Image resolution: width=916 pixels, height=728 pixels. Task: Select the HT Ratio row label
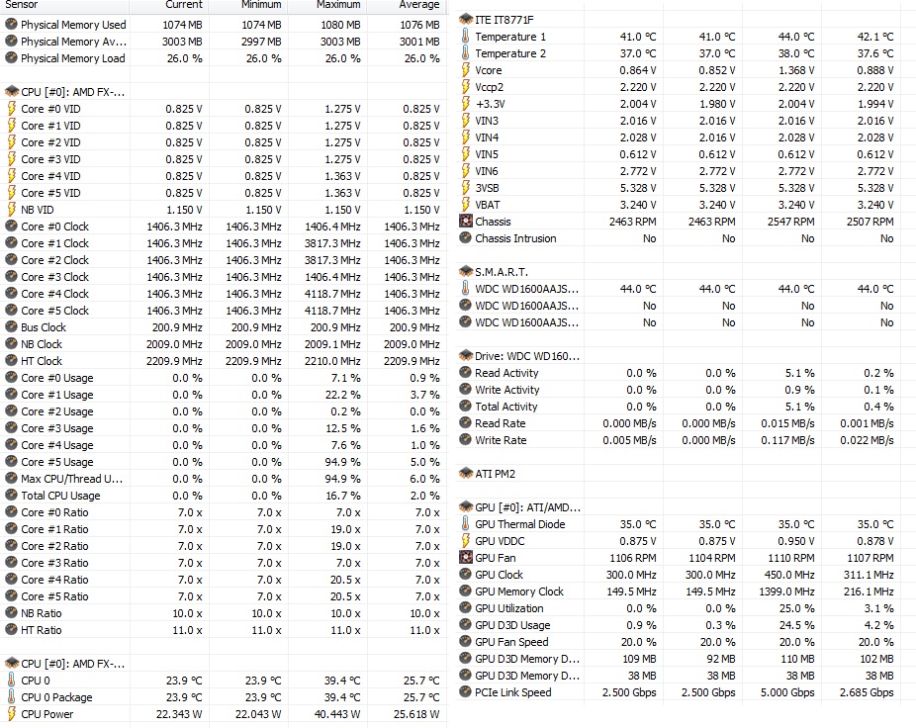[x=42, y=630]
